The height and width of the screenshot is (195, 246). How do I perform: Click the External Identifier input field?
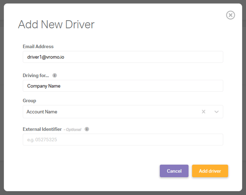coord(123,139)
